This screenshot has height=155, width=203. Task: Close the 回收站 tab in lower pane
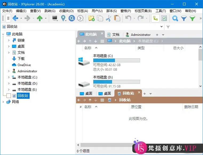[139, 92]
